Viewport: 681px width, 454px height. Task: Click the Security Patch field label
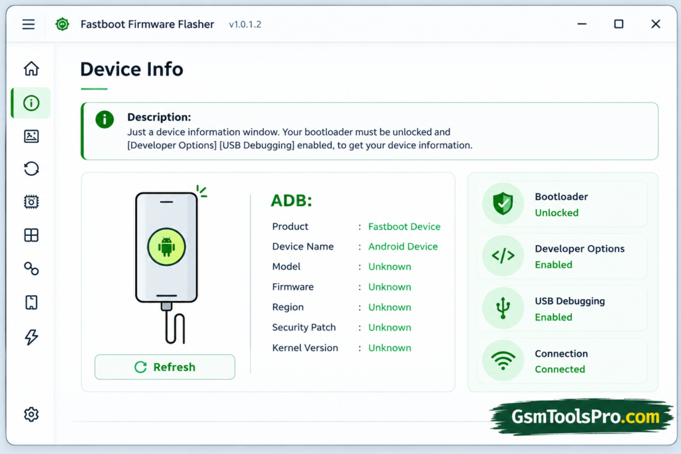click(304, 327)
